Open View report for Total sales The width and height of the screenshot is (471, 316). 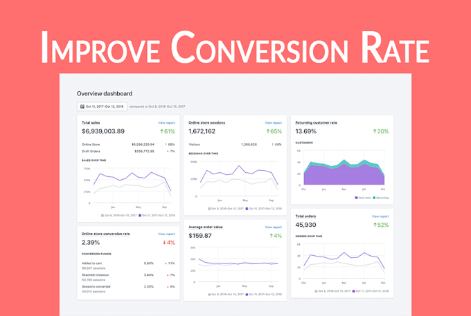click(x=166, y=122)
